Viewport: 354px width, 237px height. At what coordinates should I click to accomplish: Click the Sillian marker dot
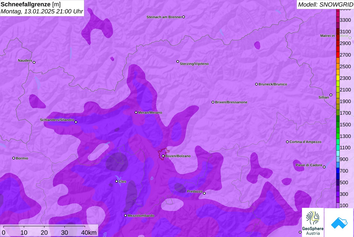click(x=331, y=95)
